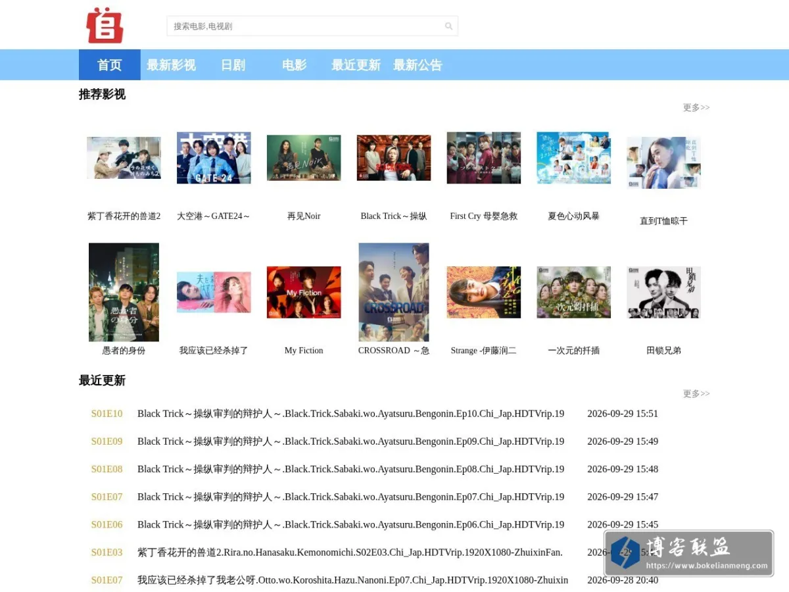This screenshot has width=789, height=592.
Task: Open the 再见Noir poster thumbnail
Action: pos(304,158)
